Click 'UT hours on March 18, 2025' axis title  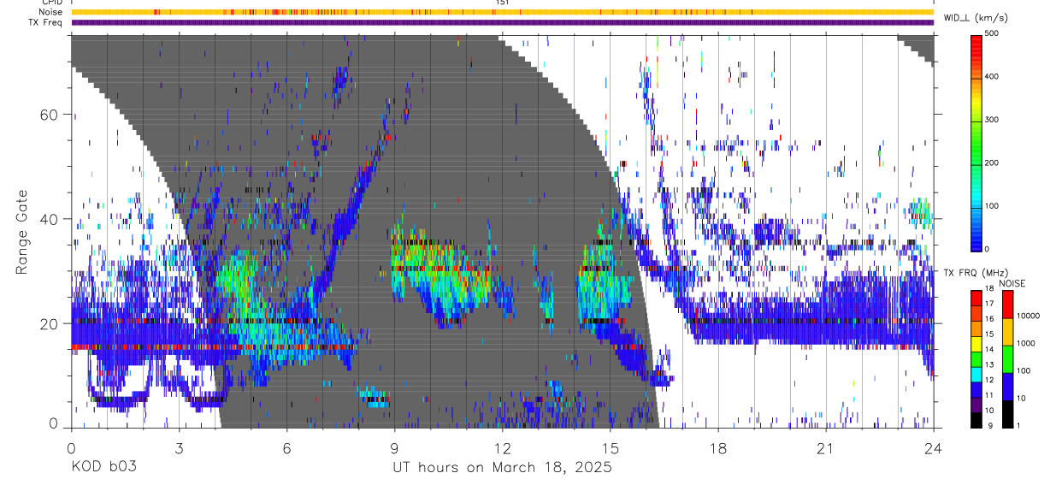coord(502,467)
